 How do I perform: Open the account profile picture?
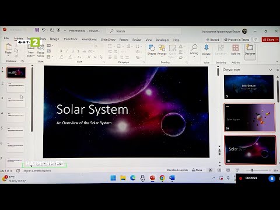pyautogui.click(x=244, y=31)
